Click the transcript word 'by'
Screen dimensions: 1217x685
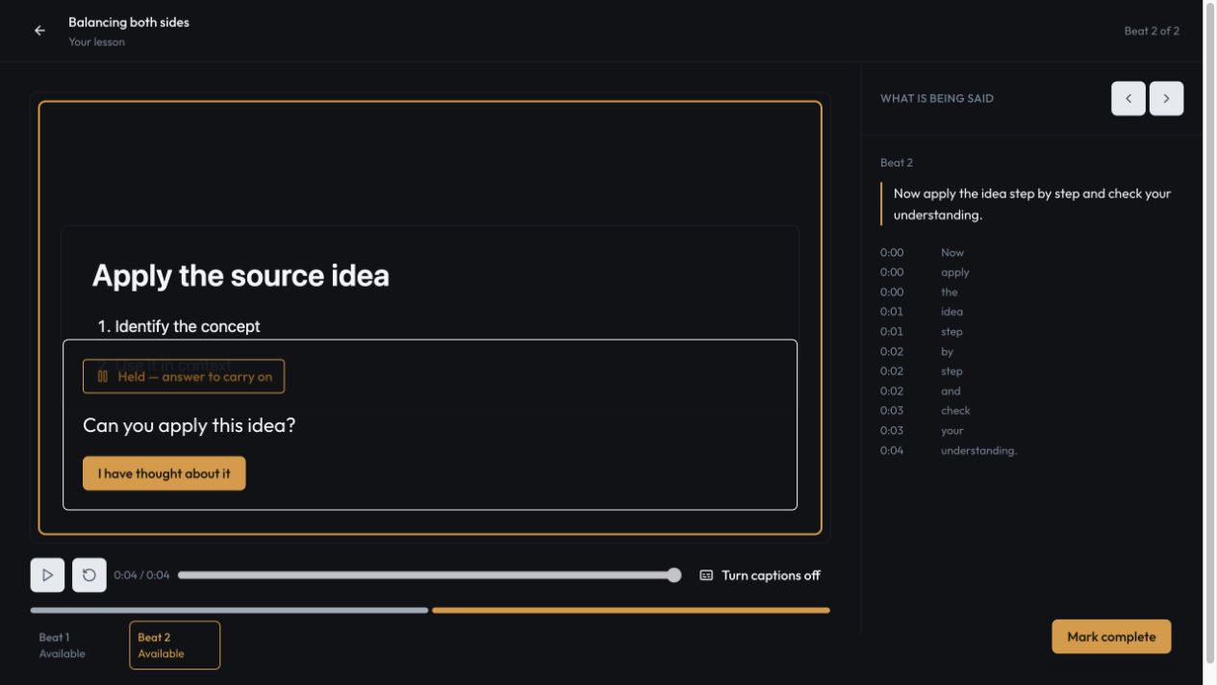(948, 352)
